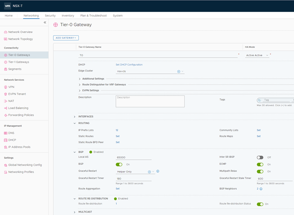Collapse the Routing section
The height and width of the screenshot is (215, 294).
tap(74, 123)
